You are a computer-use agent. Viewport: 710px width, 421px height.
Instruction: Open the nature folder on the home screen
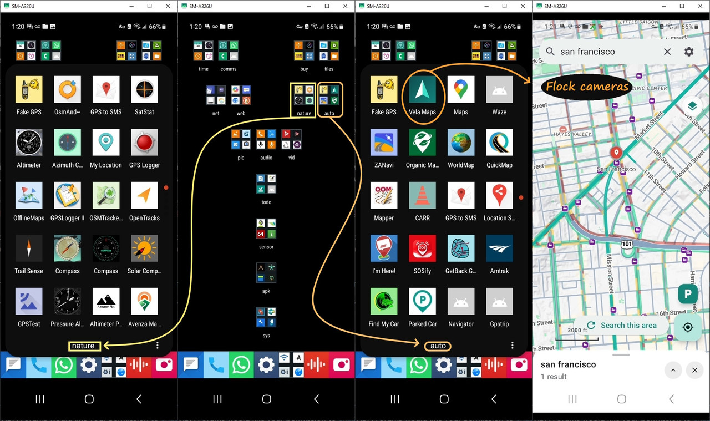point(303,95)
